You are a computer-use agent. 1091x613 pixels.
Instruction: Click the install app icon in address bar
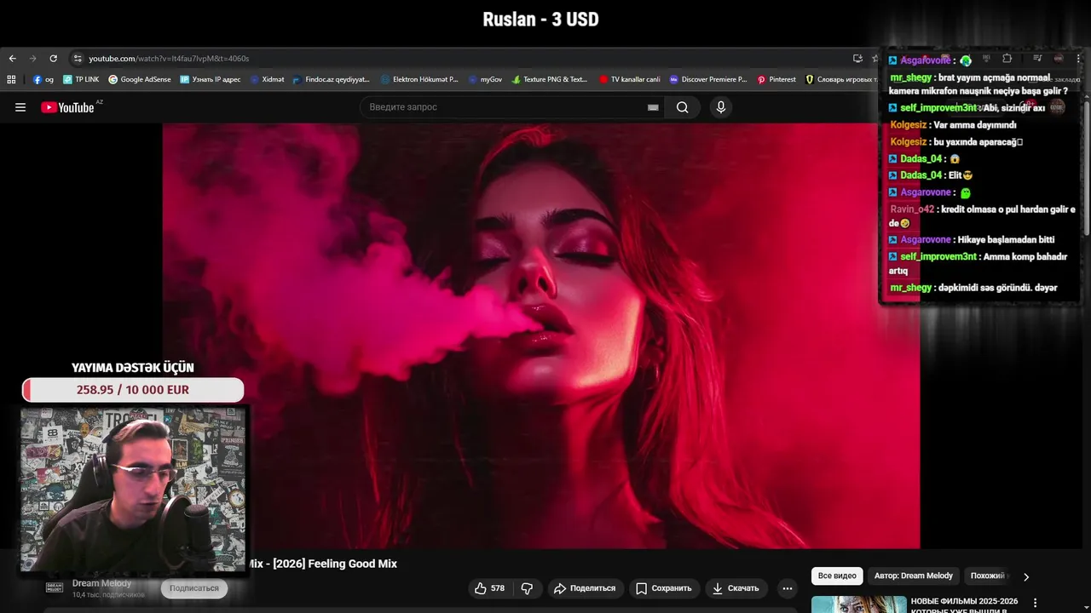tap(857, 59)
